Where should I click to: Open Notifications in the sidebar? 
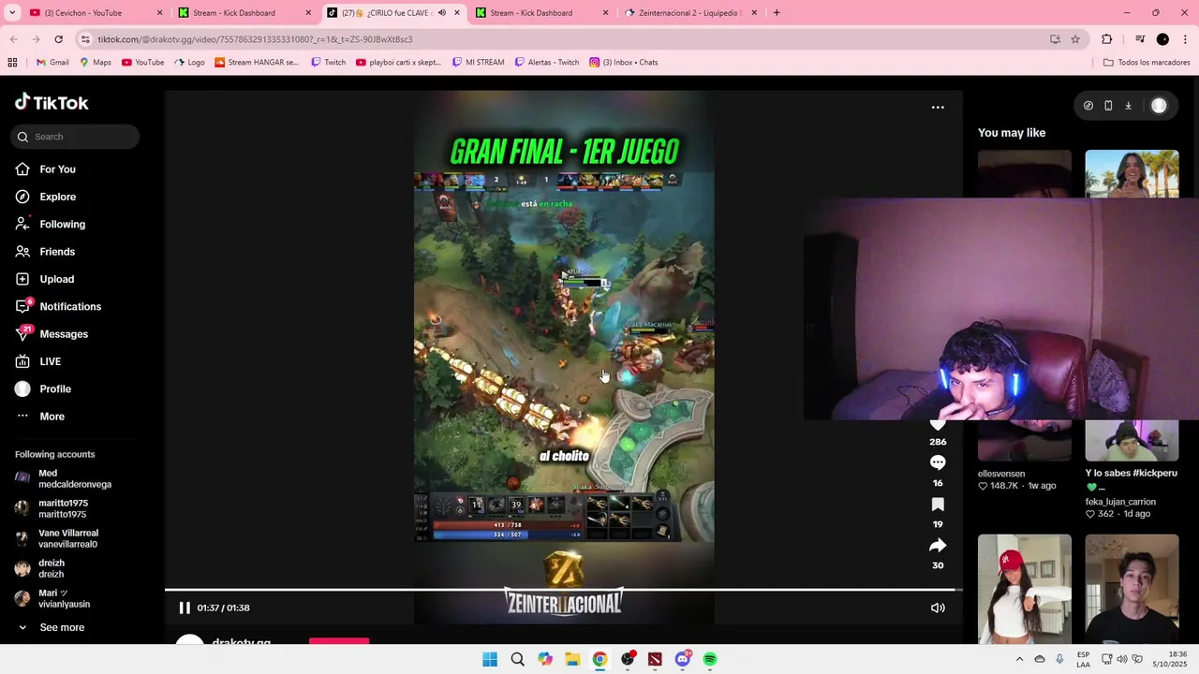click(x=58, y=306)
